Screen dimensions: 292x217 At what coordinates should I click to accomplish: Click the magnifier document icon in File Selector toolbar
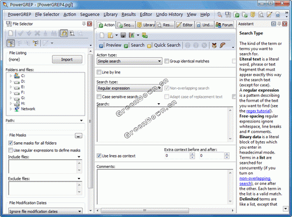point(72,33)
